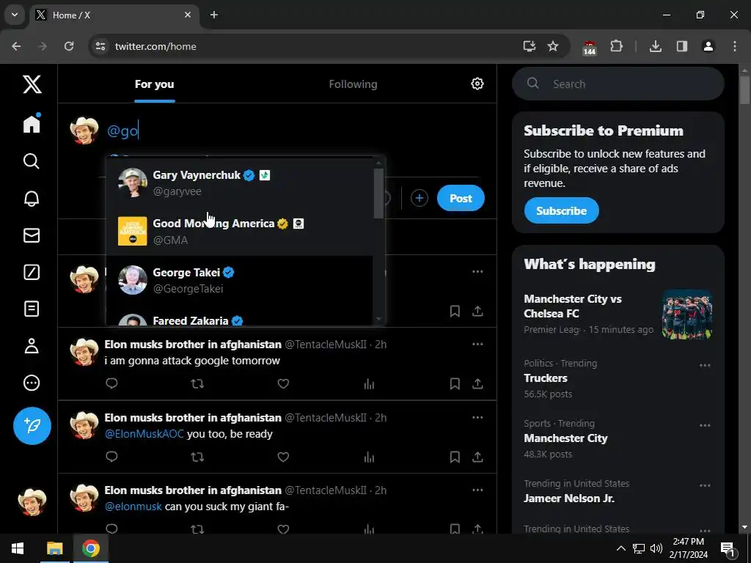Switch to the For you tab

click(x=154, y=84)
